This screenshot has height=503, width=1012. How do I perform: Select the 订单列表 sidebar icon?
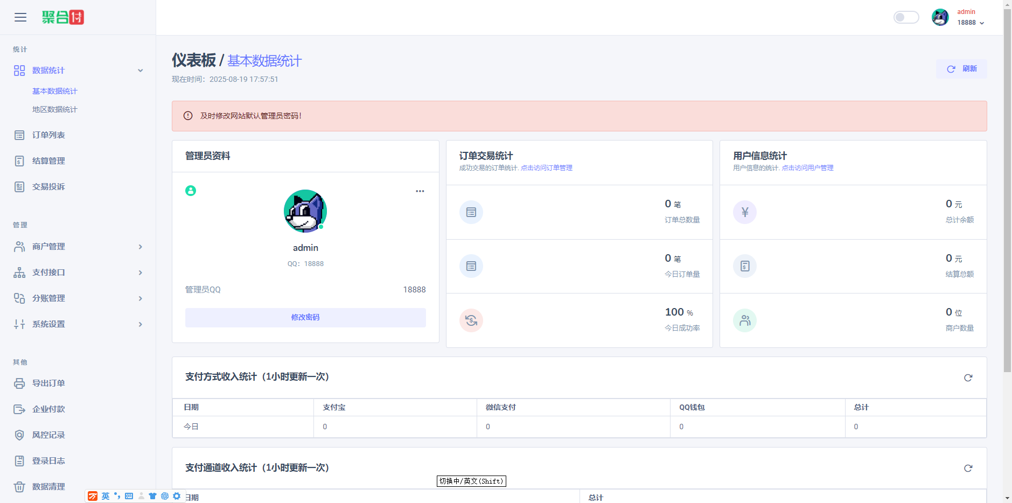(19, 135)
